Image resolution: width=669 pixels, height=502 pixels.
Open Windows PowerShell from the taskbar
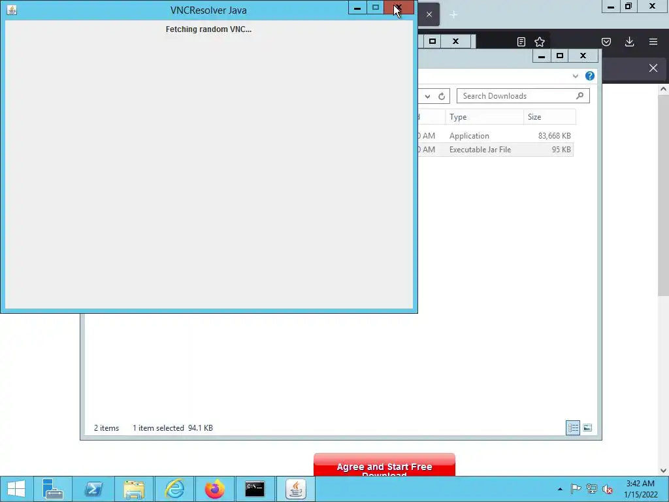pos(93,489)
